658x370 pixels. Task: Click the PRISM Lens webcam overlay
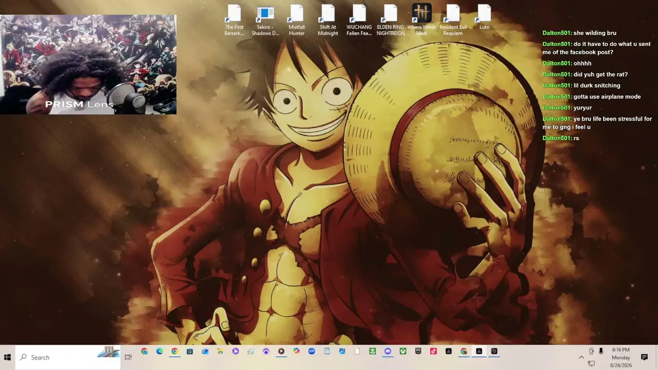tap(88, 64)
